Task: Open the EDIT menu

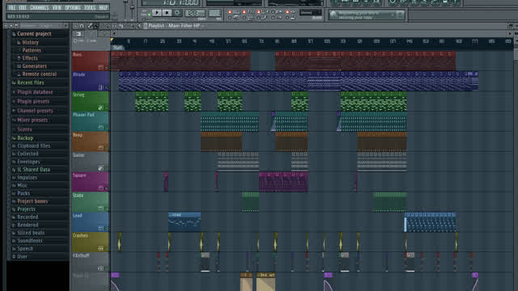Action: [x=23, y=7]
